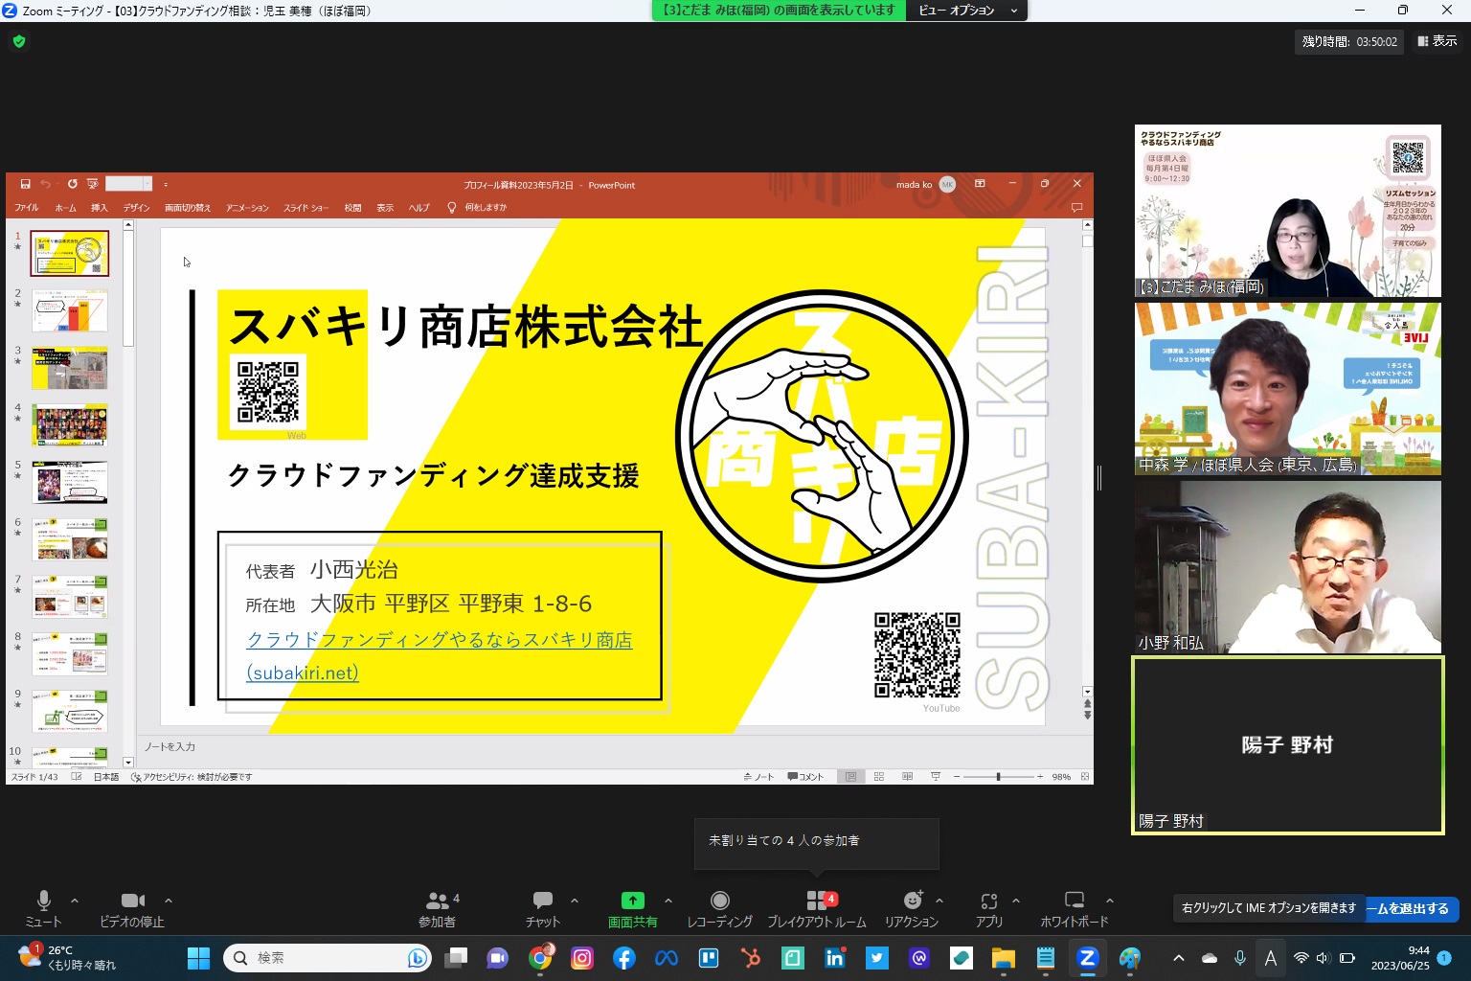This screenshot has width=1471, height=981.
Task: Click the Recording icon
Action: click(x=720, y=901)
